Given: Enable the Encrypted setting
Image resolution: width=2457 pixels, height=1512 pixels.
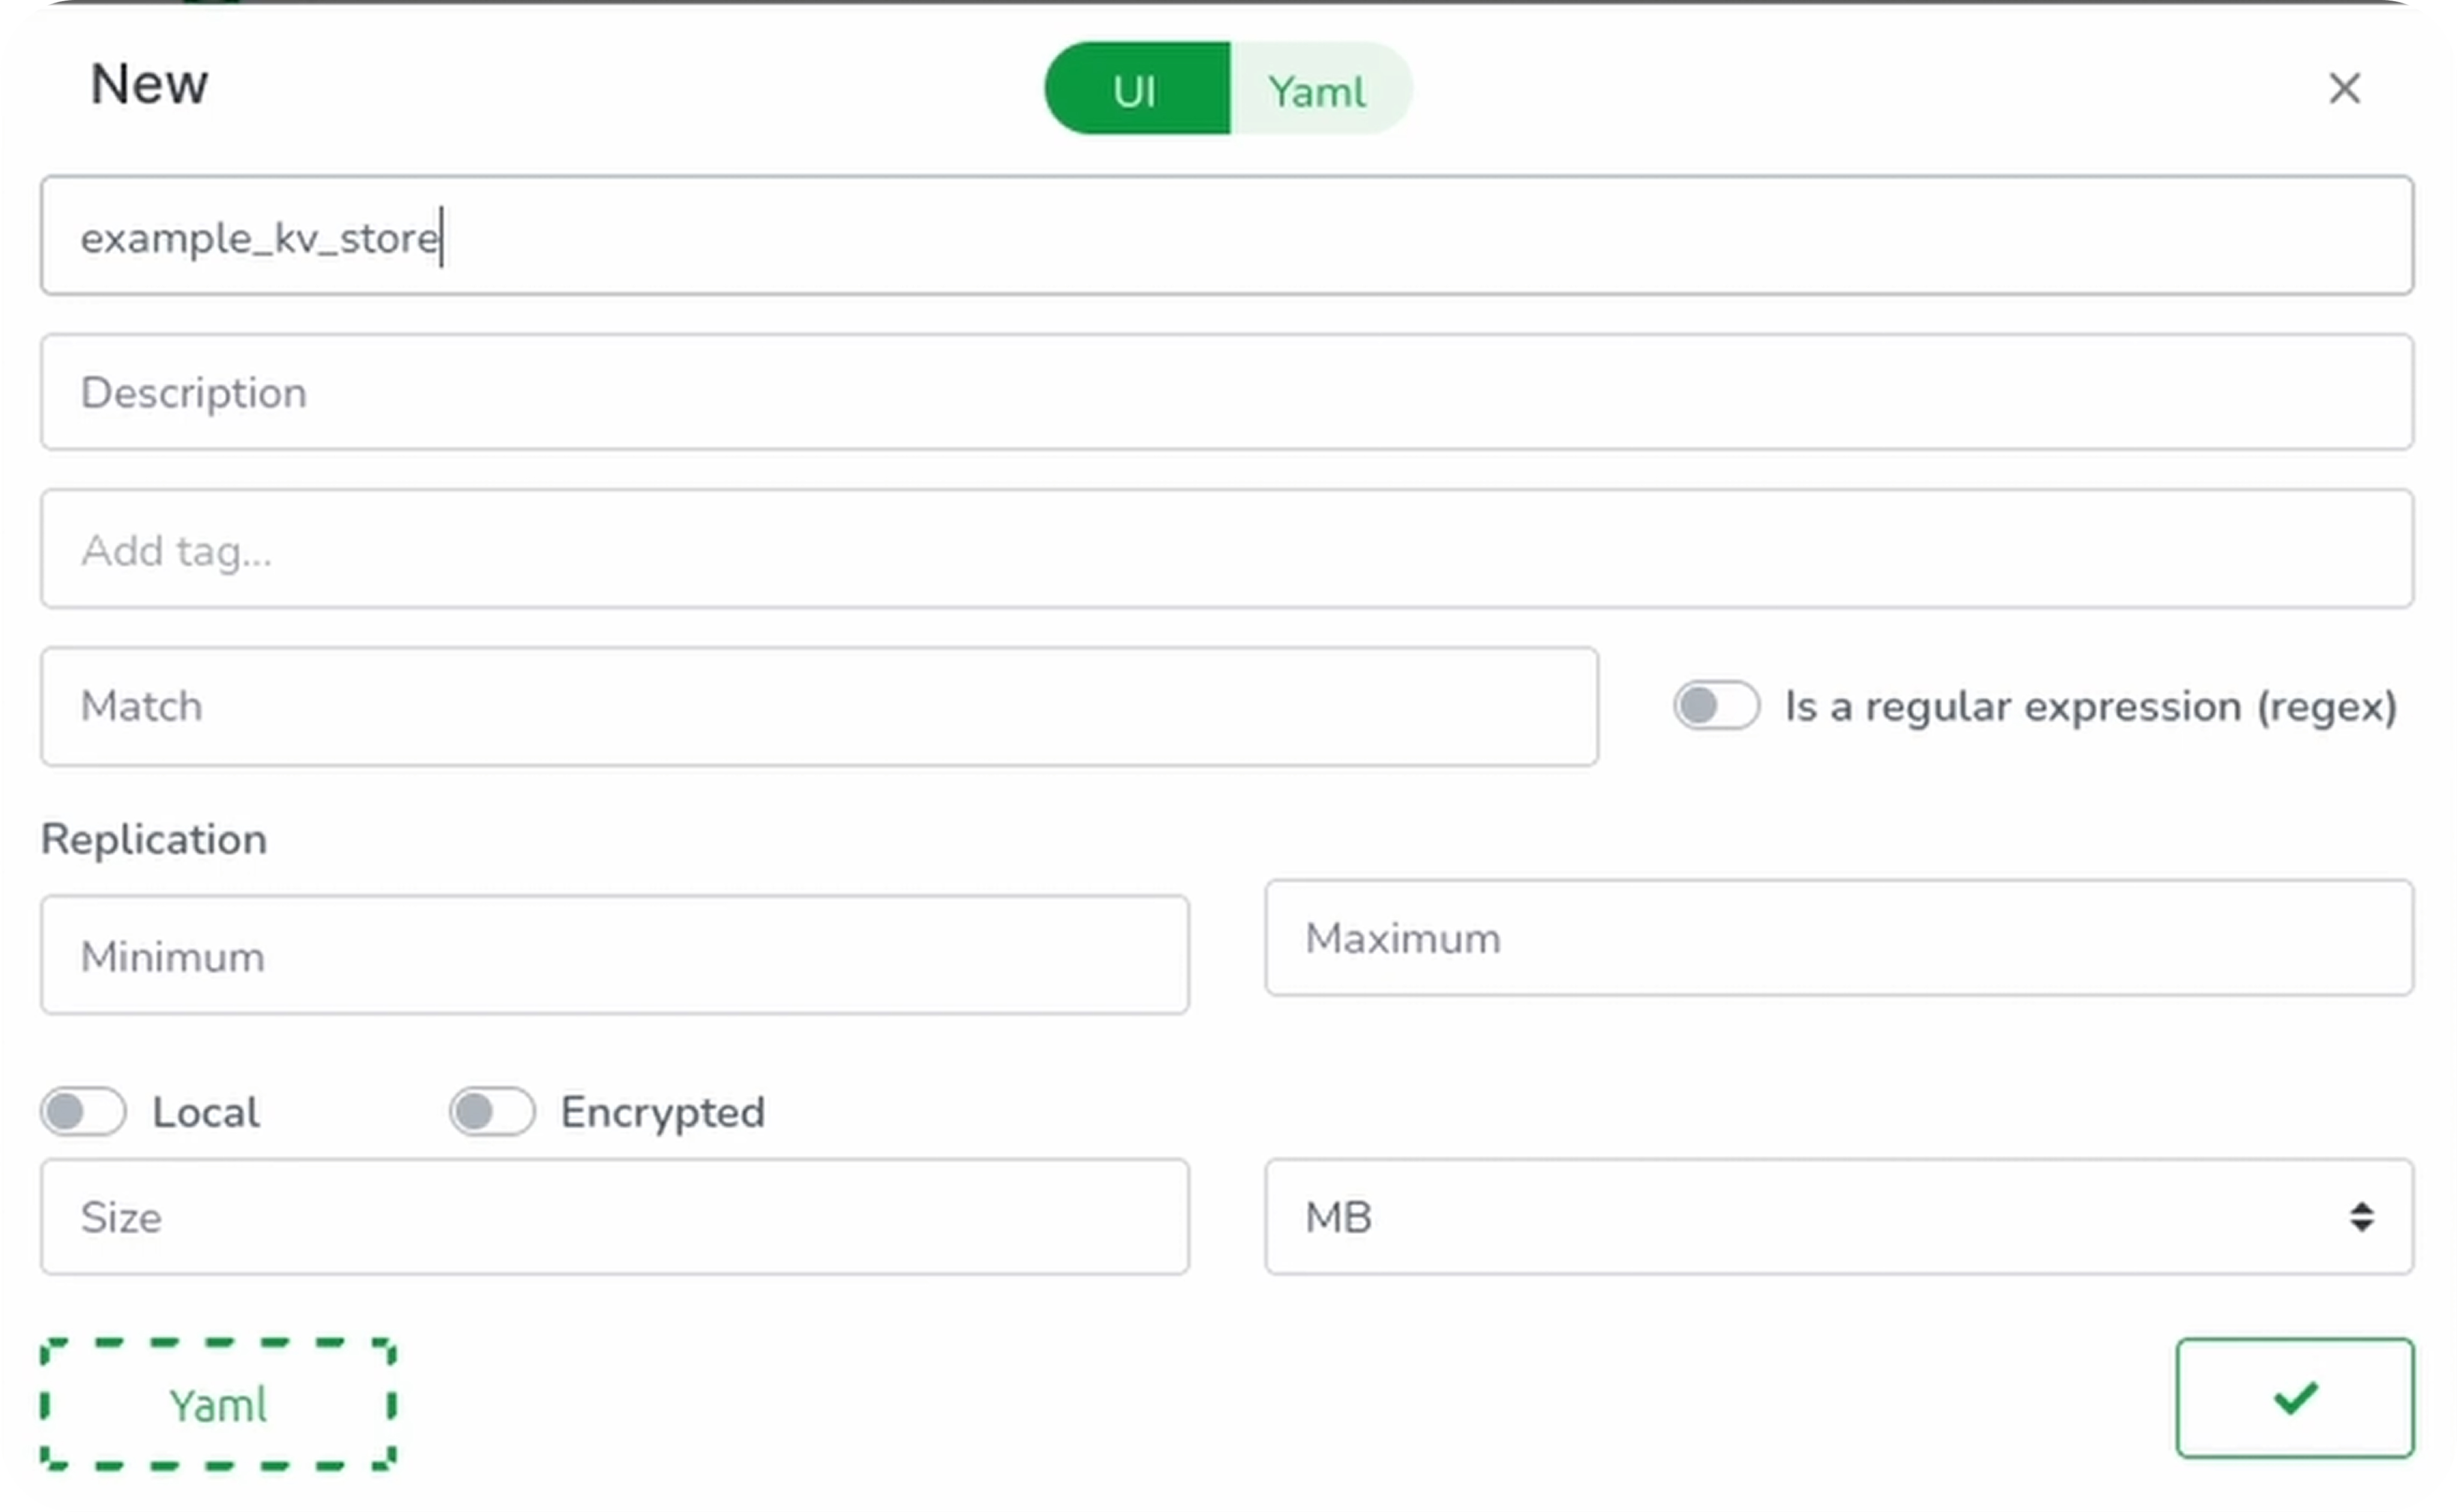Looking at the screenshot, I should point(491,1111).
